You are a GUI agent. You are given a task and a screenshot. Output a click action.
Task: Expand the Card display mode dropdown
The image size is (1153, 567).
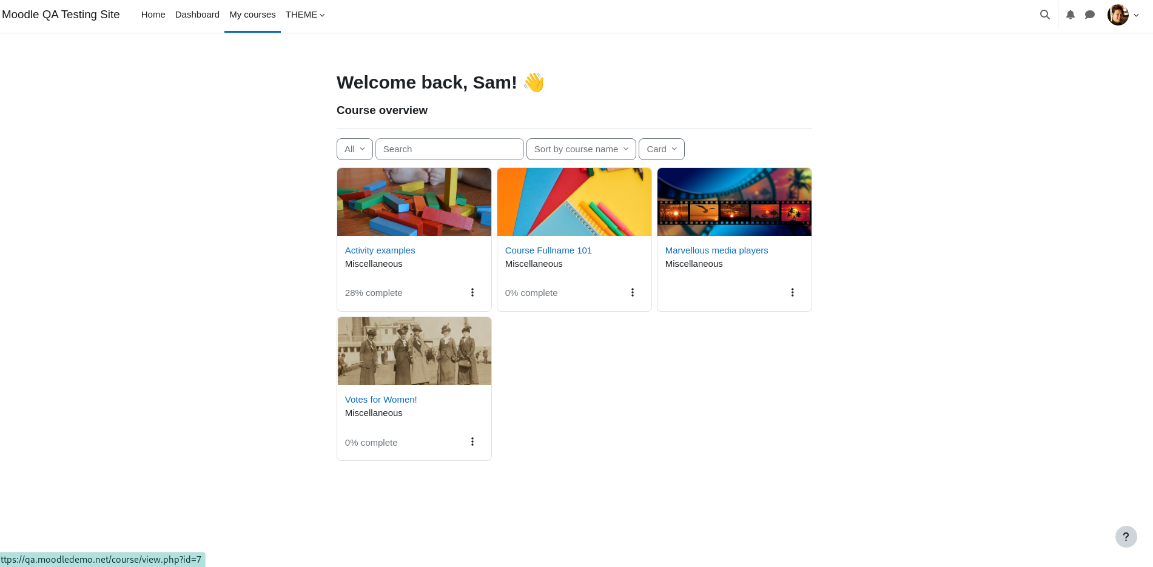pyautogui.click(x=662, y=149)
